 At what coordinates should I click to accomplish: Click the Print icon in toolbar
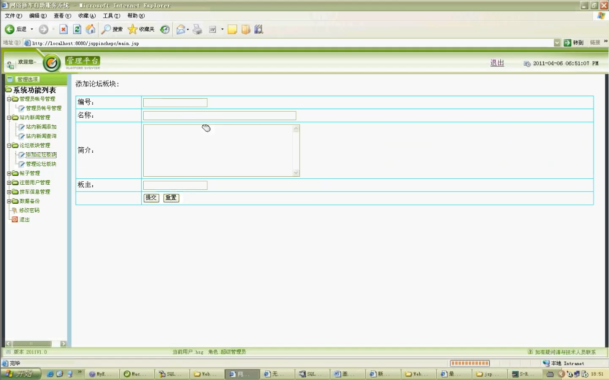197,30
